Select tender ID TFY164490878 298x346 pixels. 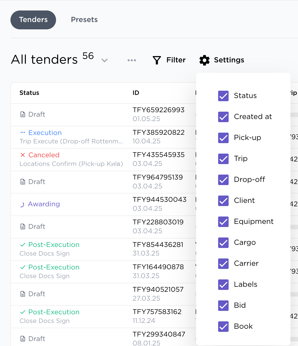tap(158, 267)
